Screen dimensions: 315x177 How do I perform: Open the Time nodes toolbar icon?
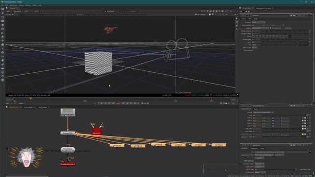(x=2, y=17)
